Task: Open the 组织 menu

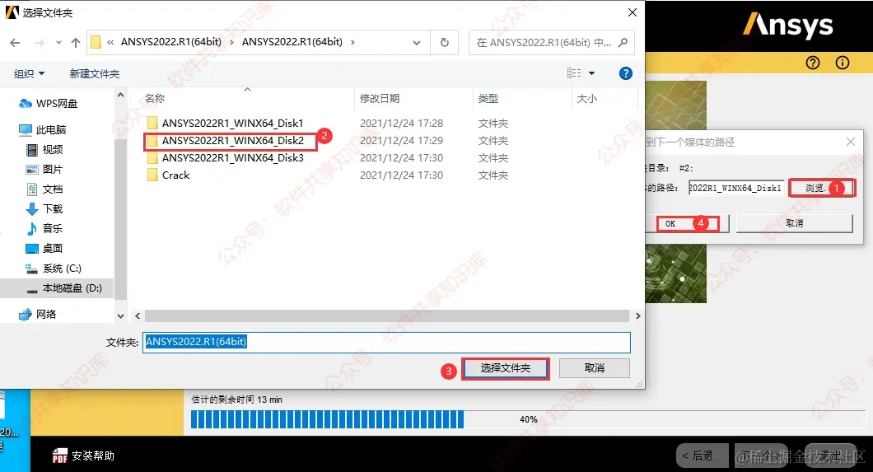Action: (x=29, y=73)
